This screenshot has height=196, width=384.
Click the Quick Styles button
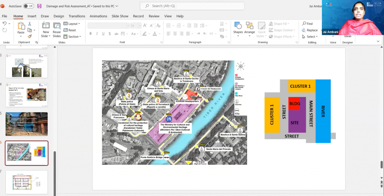point(261,29)
